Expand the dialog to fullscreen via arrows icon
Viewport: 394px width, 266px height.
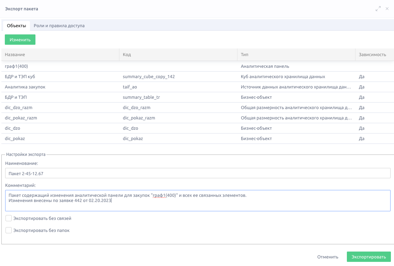point(378,9)
